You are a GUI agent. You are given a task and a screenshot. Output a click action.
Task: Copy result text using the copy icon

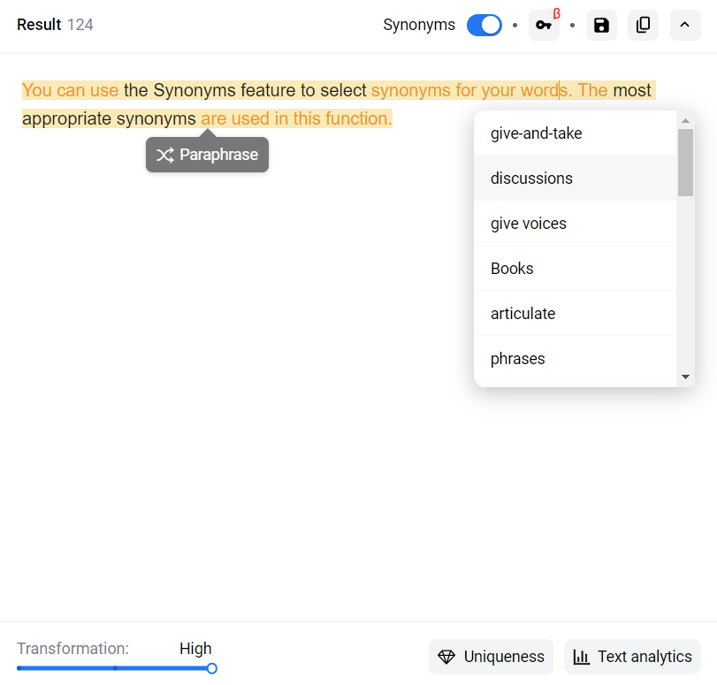643,25
